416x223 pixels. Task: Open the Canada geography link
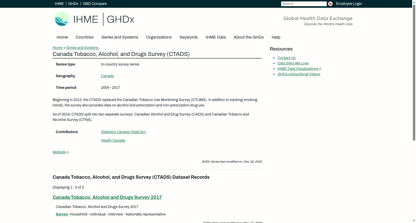pyautogui.click(x=107, y=76)
